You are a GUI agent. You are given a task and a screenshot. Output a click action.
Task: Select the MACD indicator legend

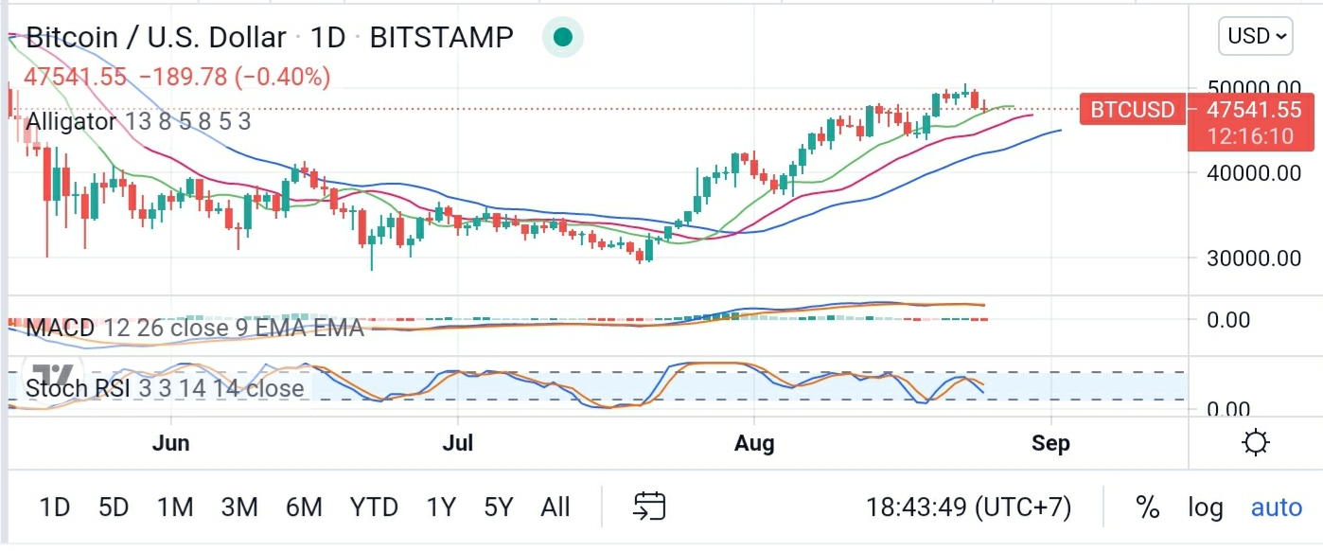[195, 328]
